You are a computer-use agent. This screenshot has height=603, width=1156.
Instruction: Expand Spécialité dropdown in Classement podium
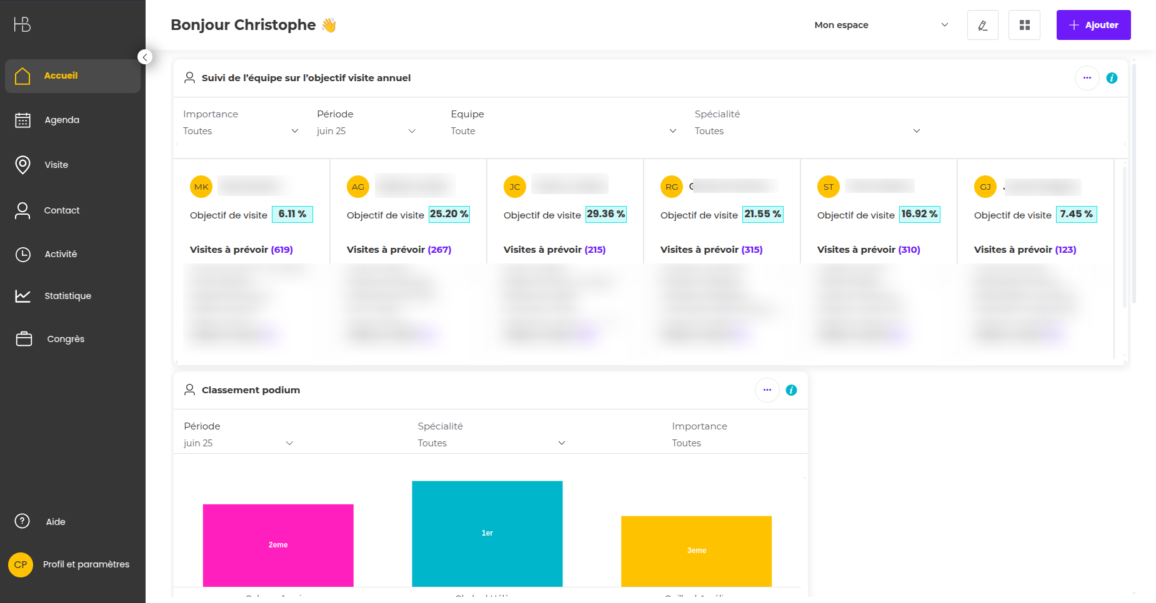coord(492,443)
